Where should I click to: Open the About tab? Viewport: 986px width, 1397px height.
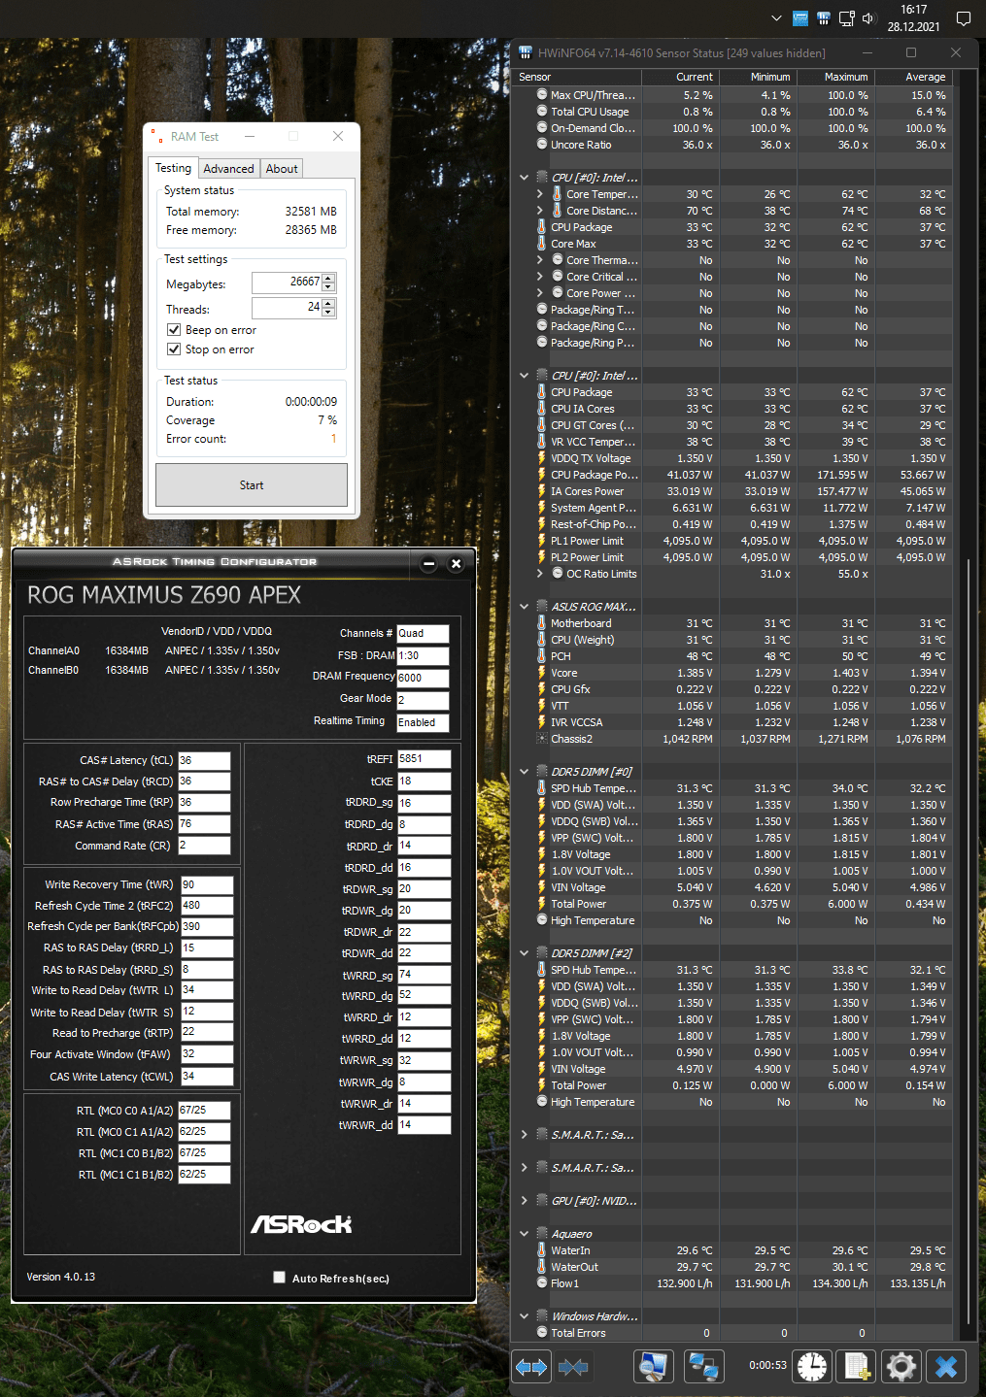(x=282, y=169)
